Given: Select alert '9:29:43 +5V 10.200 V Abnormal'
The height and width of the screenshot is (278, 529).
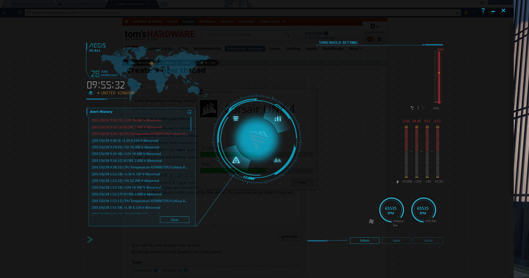Looking at the screenshot, I should pos(125,147).
